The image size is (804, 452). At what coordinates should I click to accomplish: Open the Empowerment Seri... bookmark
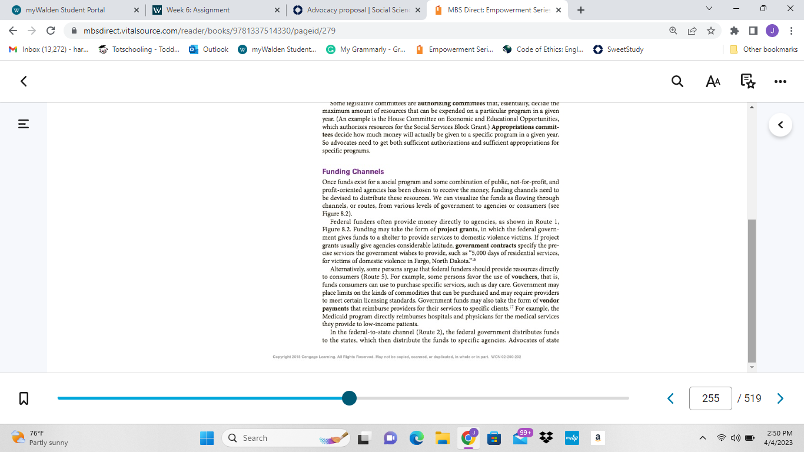(454, 49)
